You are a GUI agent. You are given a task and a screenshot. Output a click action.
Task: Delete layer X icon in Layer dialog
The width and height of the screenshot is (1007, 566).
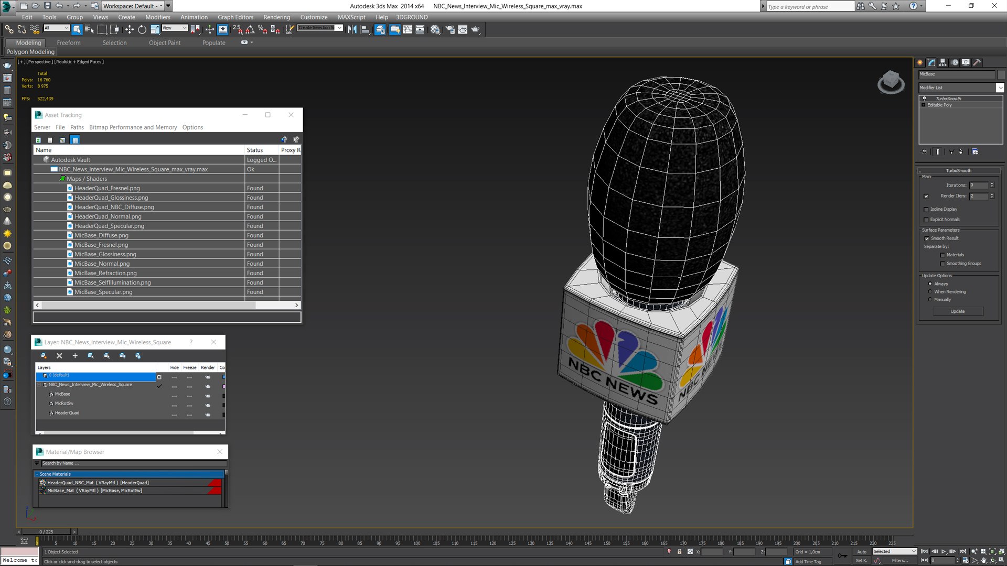(59, 355)
